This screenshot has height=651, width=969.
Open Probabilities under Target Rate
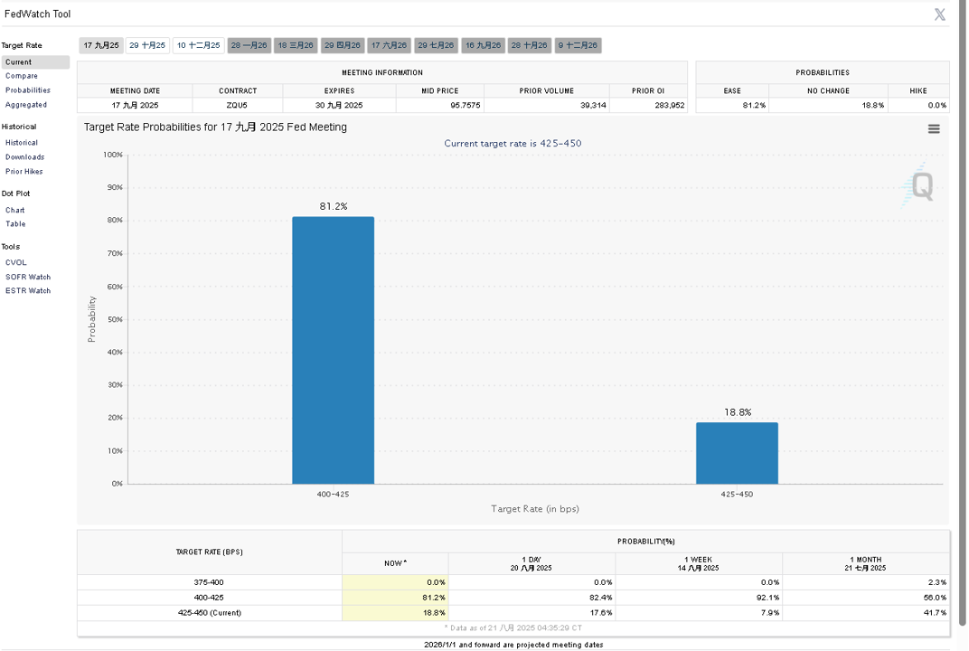(x=28, y=90)
